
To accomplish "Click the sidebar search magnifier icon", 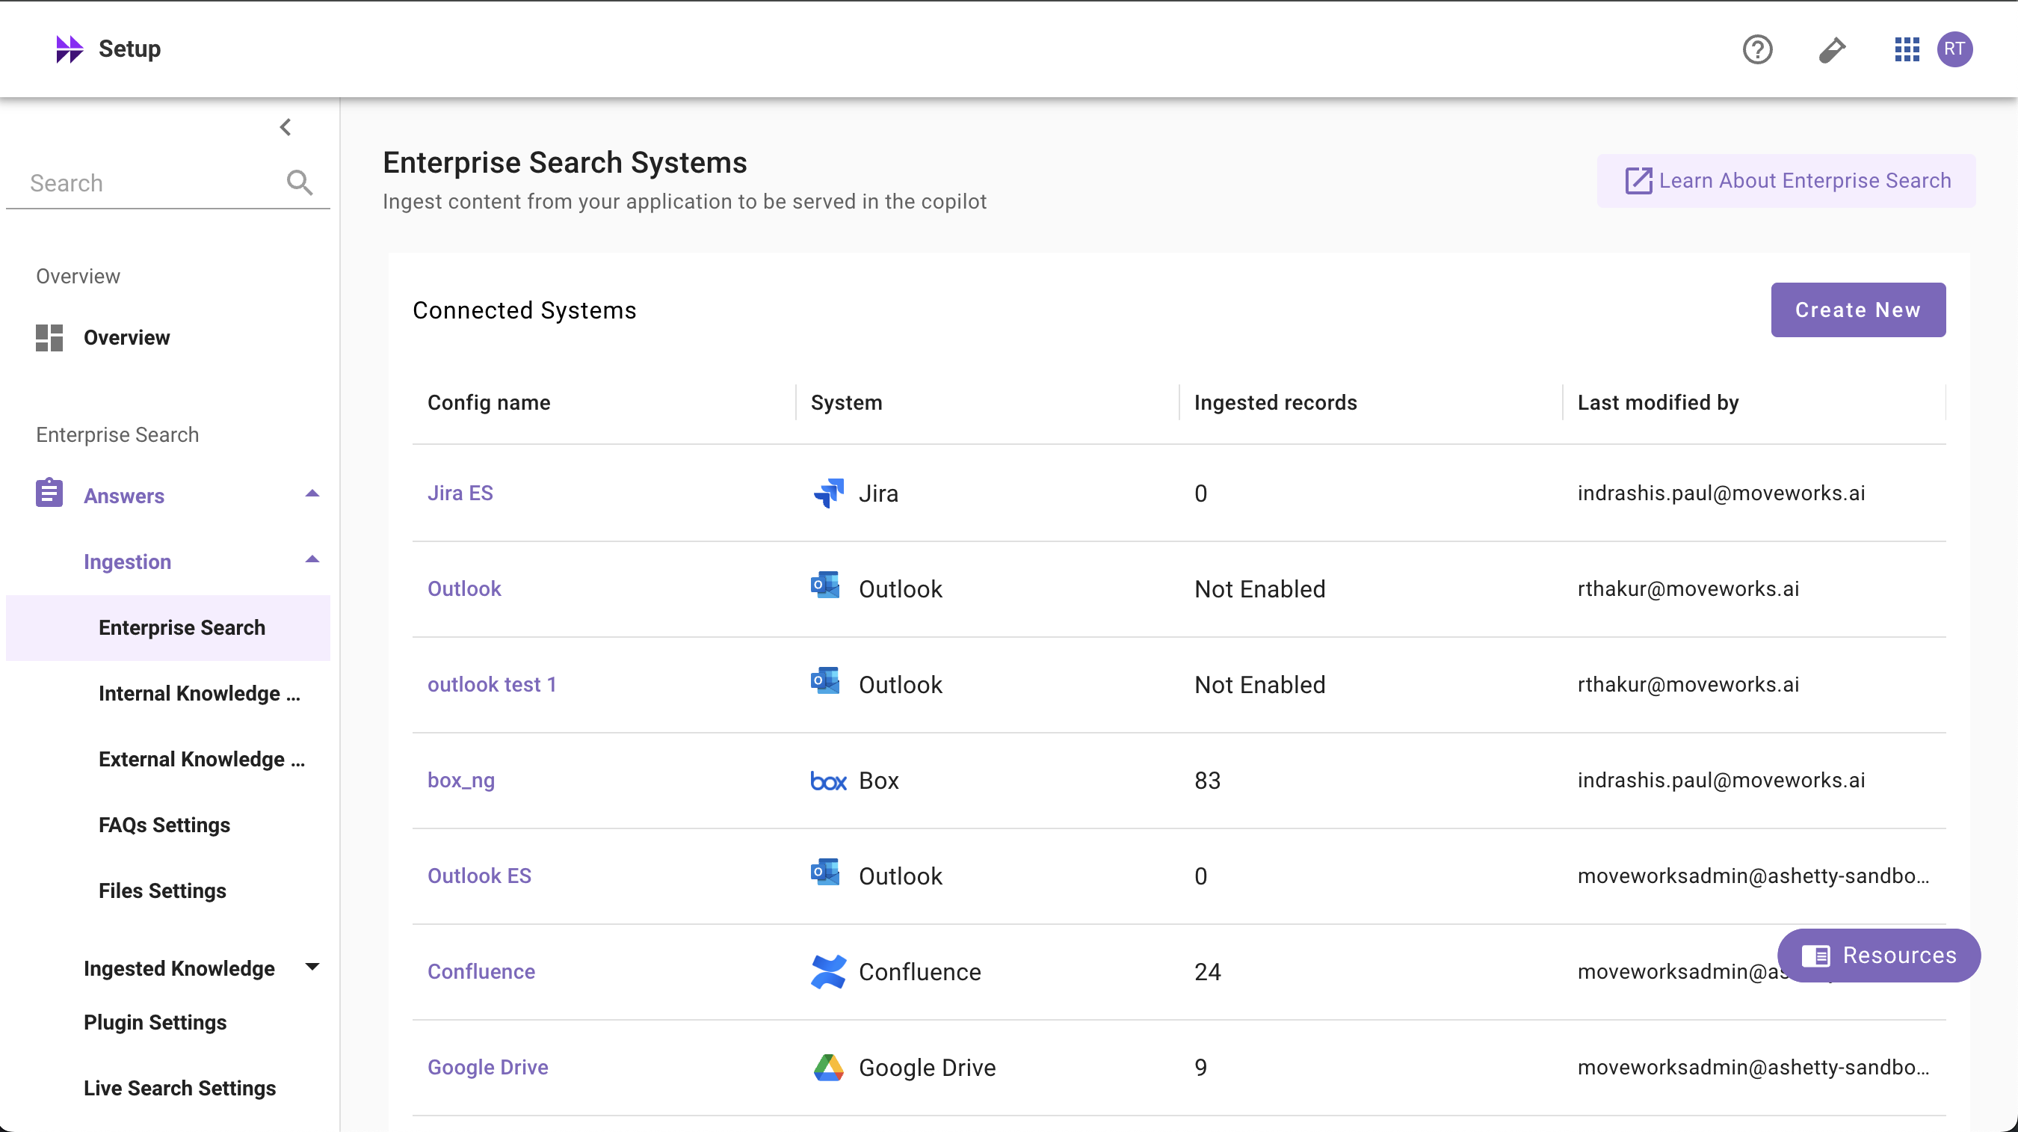I will pos(299,182).
